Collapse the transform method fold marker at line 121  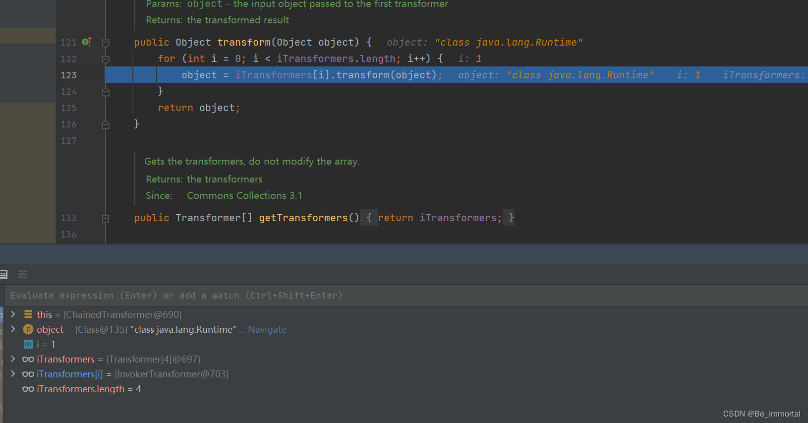pos(106,43)
